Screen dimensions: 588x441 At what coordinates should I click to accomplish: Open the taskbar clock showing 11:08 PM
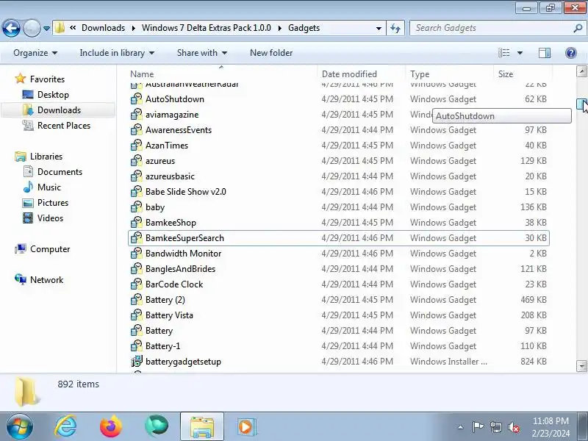click(x=551, y=427)
